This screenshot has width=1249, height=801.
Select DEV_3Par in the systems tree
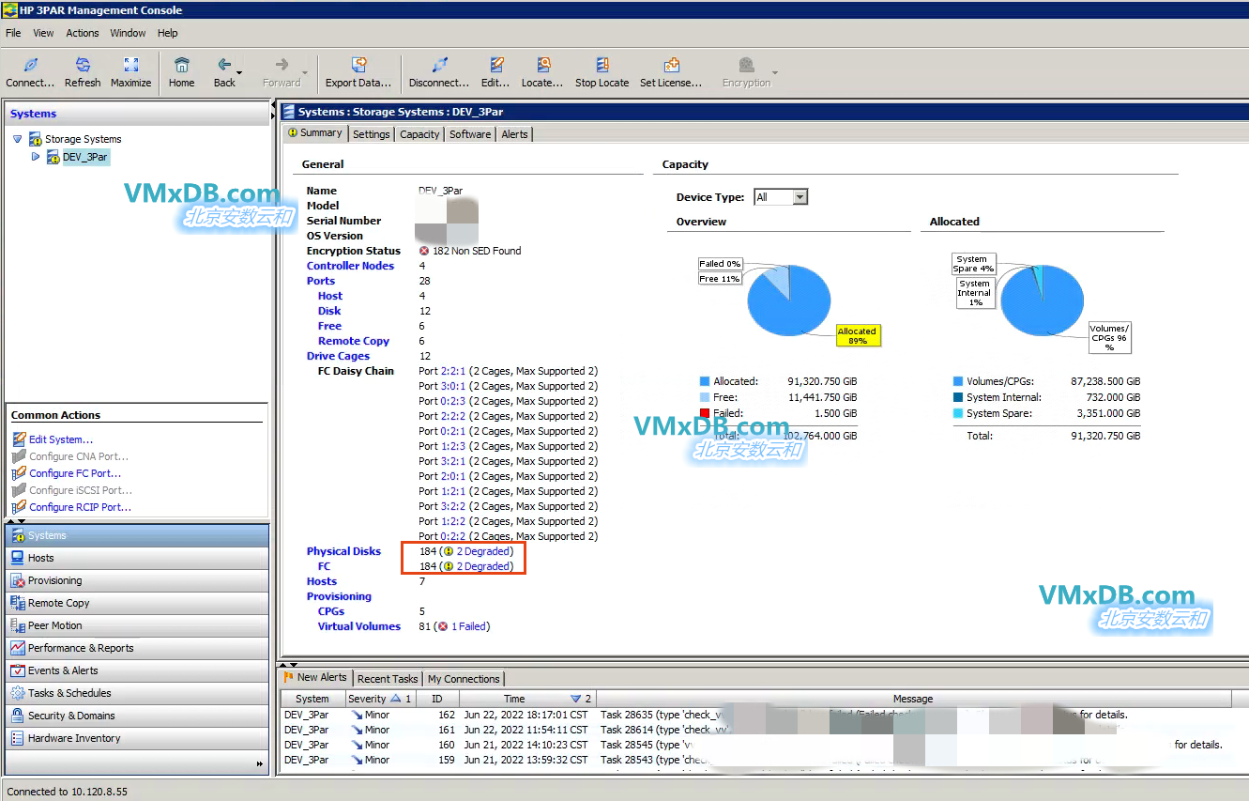[85, 157]
